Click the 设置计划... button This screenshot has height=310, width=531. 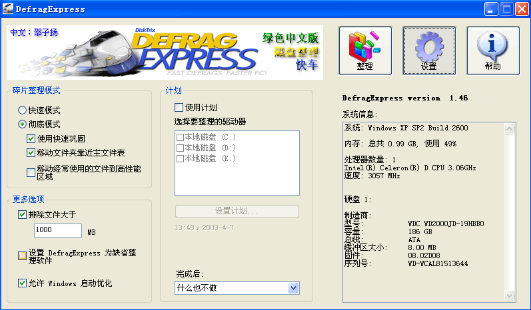pyautogui.click(x=237, y=212)
